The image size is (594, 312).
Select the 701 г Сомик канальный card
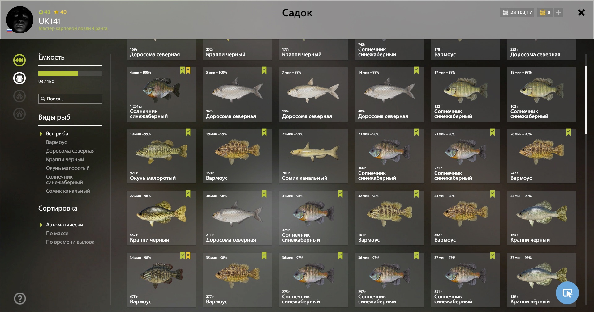tap(313, 156)
